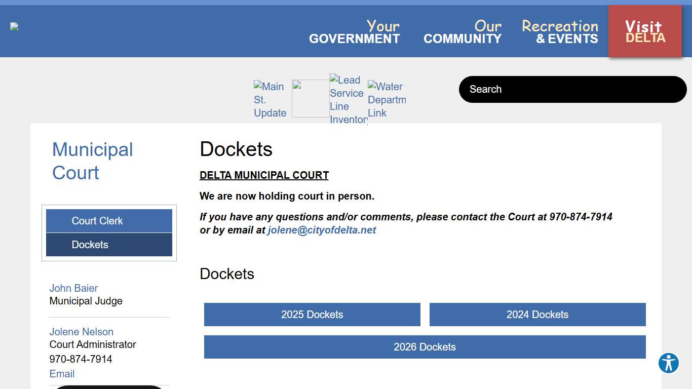
Task: Click into the Search field
Action: coord(572,90)
